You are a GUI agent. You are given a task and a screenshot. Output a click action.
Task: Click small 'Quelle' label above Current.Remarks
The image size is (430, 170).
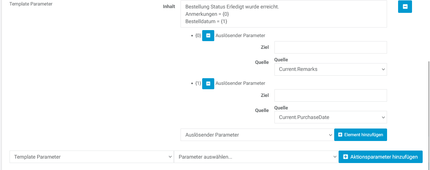pyautogui.click(x=281, y=60)
